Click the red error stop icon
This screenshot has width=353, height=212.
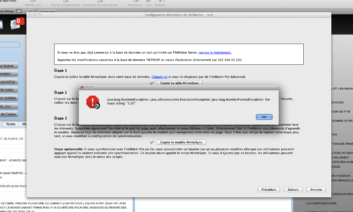[93, 102]
